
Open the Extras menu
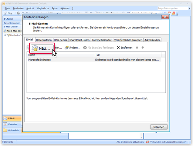55,8
